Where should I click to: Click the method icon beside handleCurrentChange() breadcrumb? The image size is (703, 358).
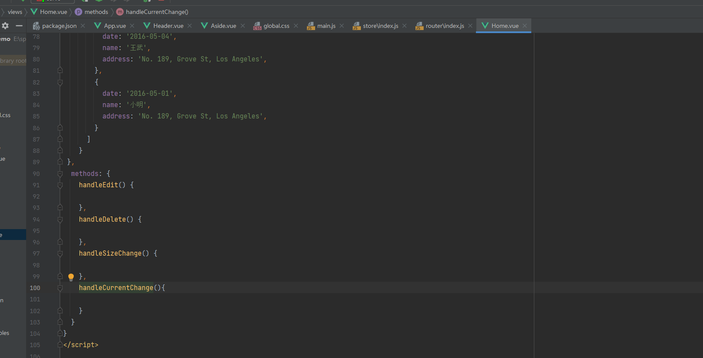[120, 12]
